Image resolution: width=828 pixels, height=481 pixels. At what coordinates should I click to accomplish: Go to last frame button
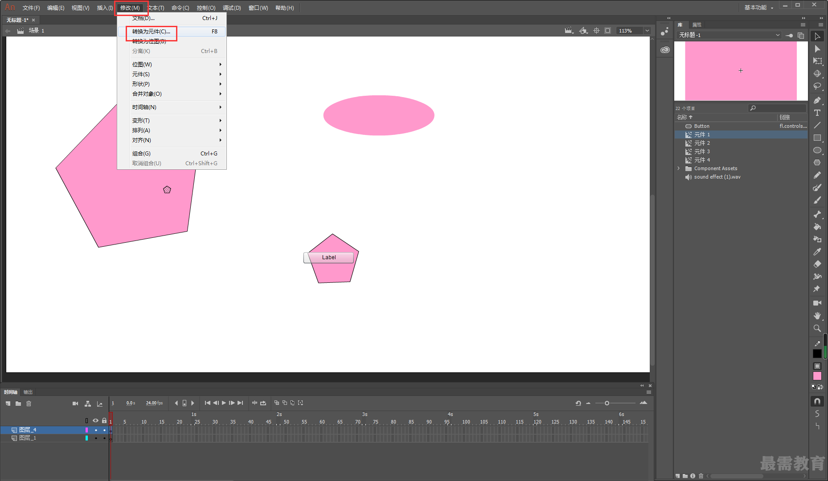tap(240, 403)
